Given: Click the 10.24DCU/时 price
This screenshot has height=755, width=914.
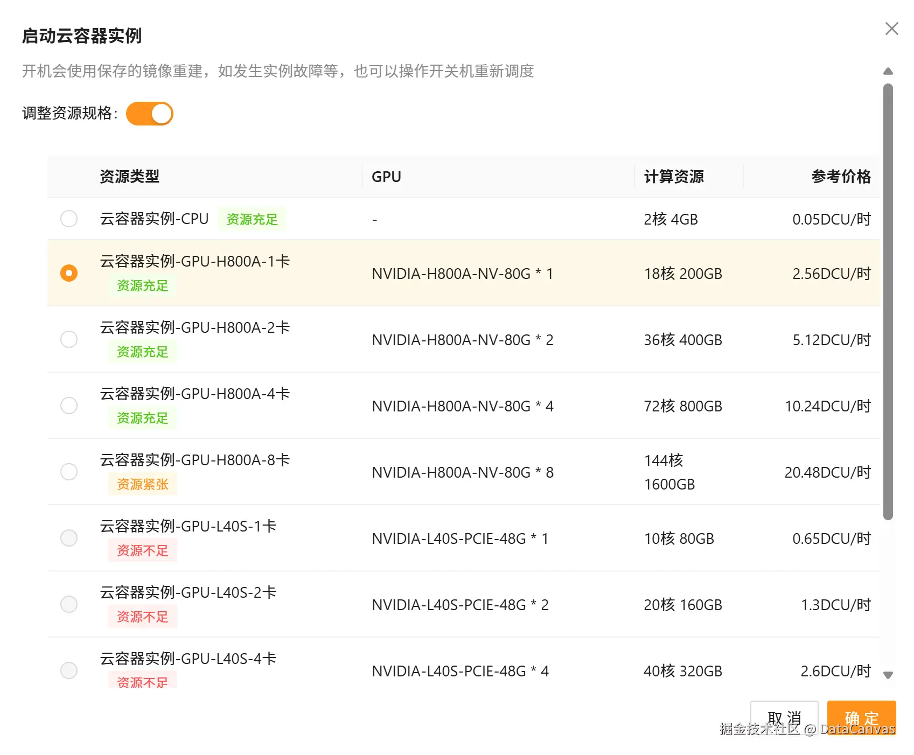Looking at the screenshot, I should 828,406.
